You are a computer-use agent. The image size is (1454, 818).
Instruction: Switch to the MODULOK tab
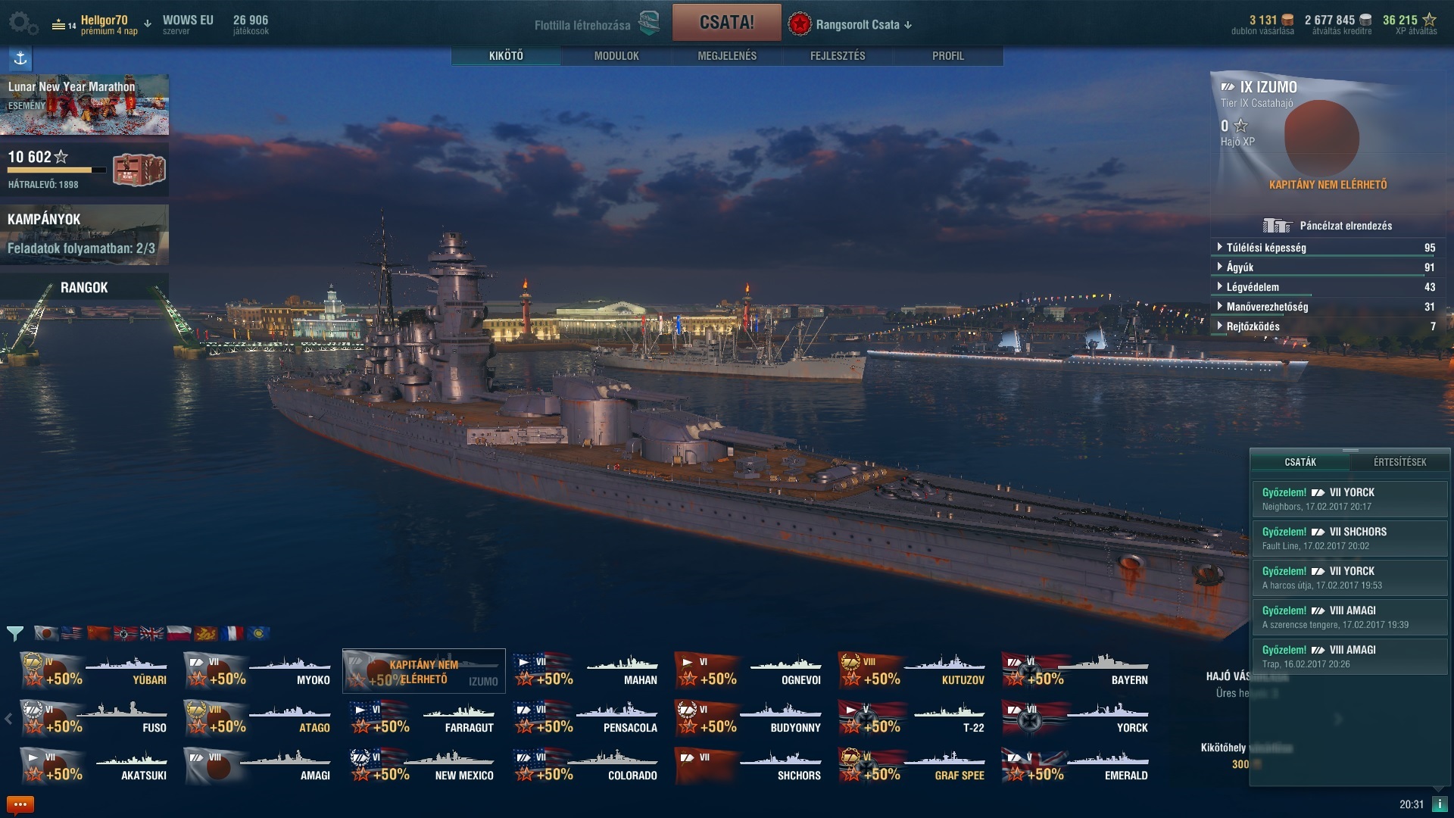(x=616, y=56)
